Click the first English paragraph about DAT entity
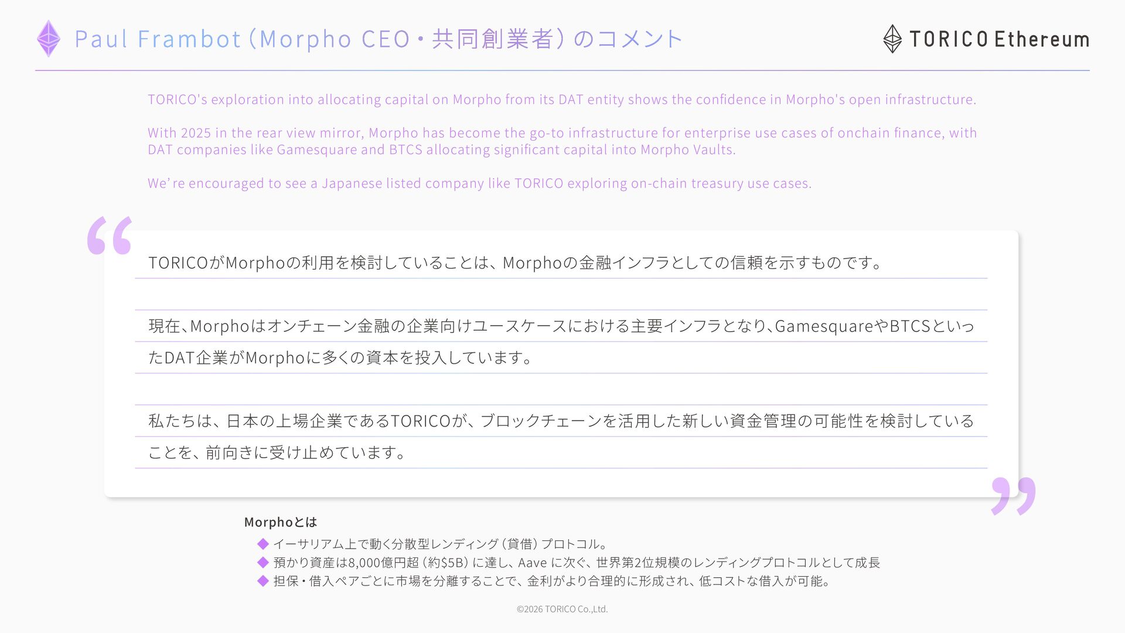This screenshot has width=1125, height=633. point(561,100)
